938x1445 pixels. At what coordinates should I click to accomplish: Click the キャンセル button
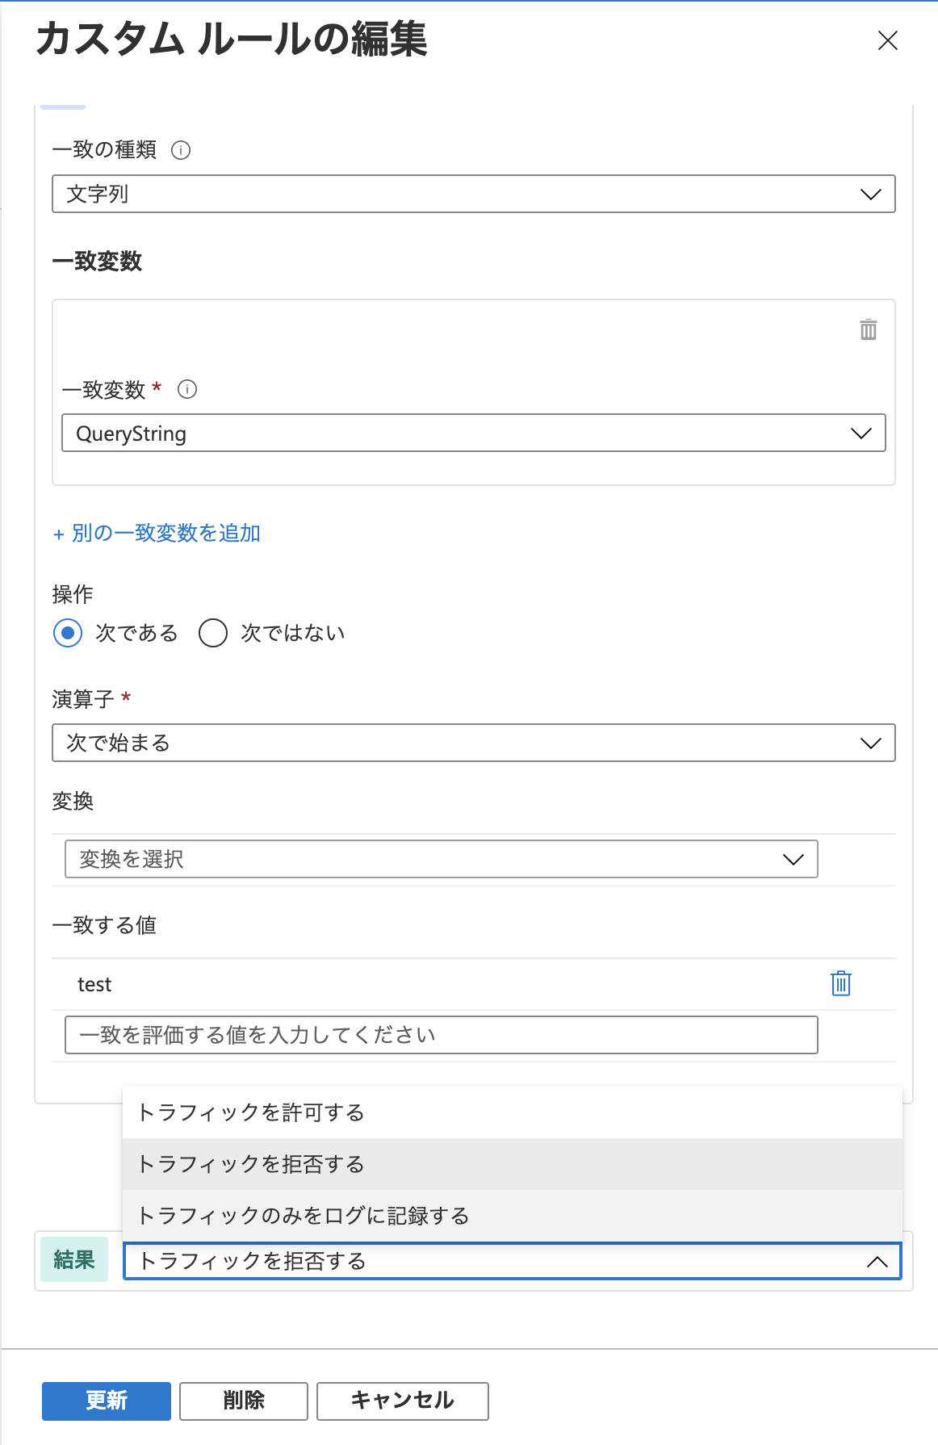coord(403,1401)
